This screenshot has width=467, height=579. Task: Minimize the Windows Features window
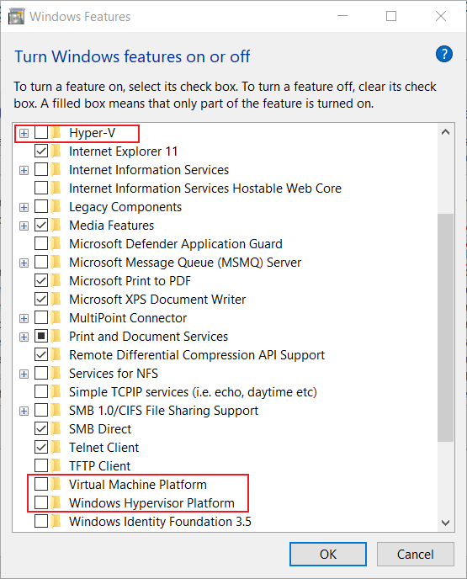(342, 16)
